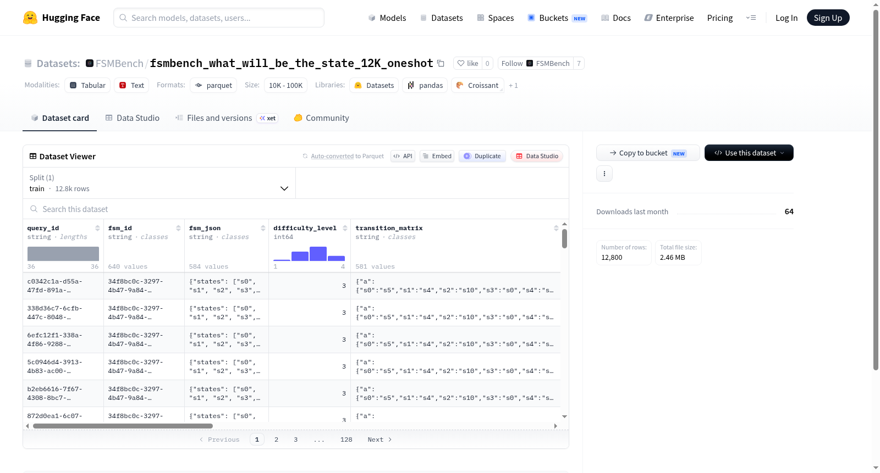This screenshot has width=880, height=473.
Task: Select cell 6efc12f1-338a-4f86-9288 query_id
Action: click(x=63, y=340)
